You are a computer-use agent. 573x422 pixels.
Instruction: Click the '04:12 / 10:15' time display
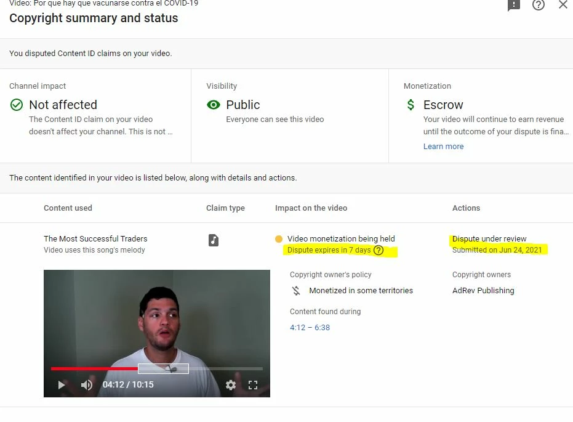point(128,384)
